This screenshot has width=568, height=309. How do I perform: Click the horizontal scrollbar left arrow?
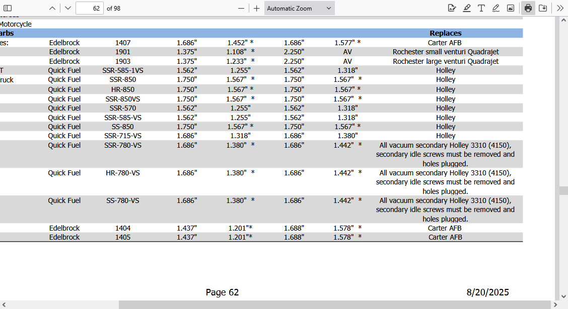pyautogui.click(x=4, y=304)
